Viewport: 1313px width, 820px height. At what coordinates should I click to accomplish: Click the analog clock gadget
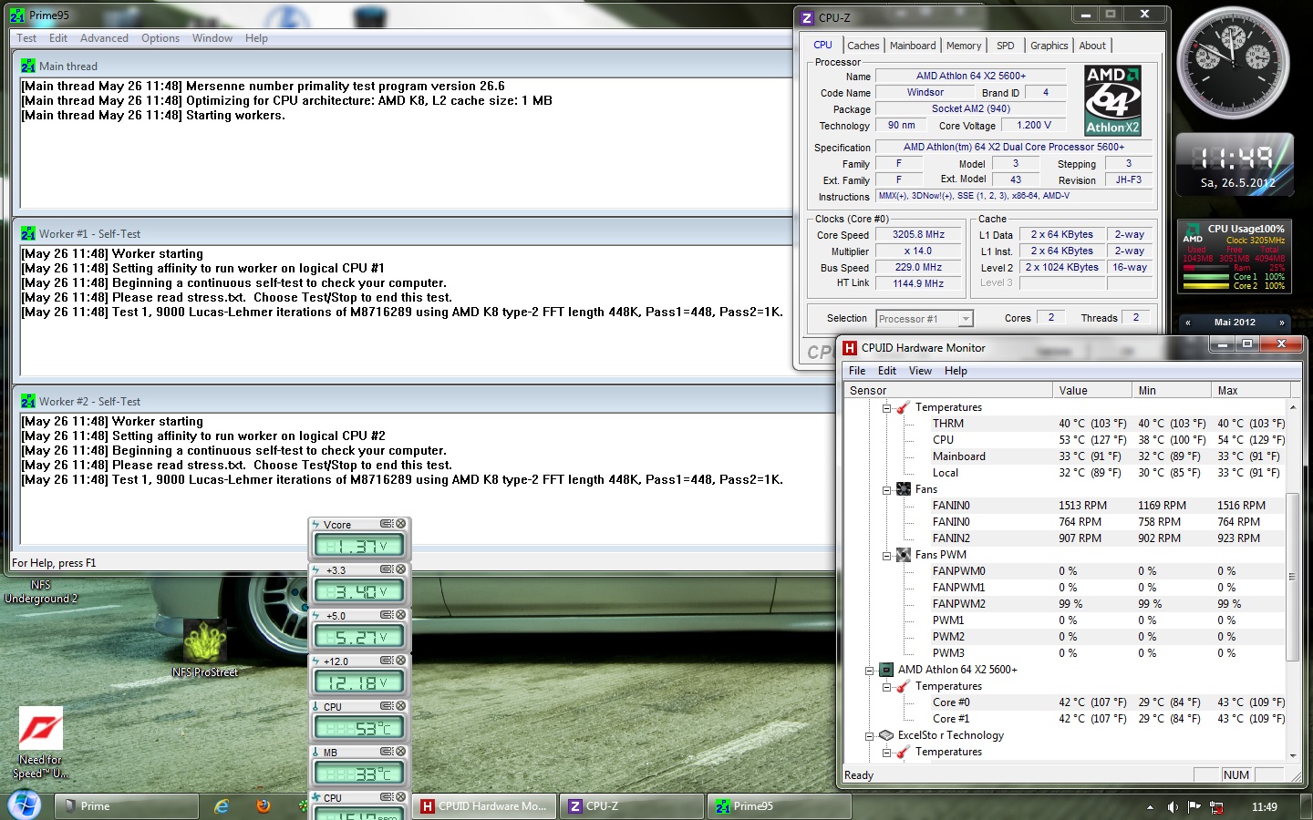pos(1233,62)
